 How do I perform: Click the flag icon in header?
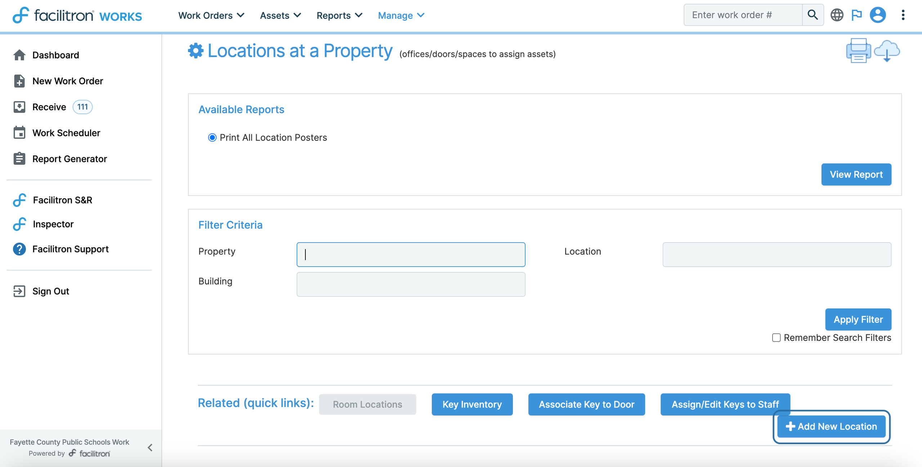coord(857,15)
